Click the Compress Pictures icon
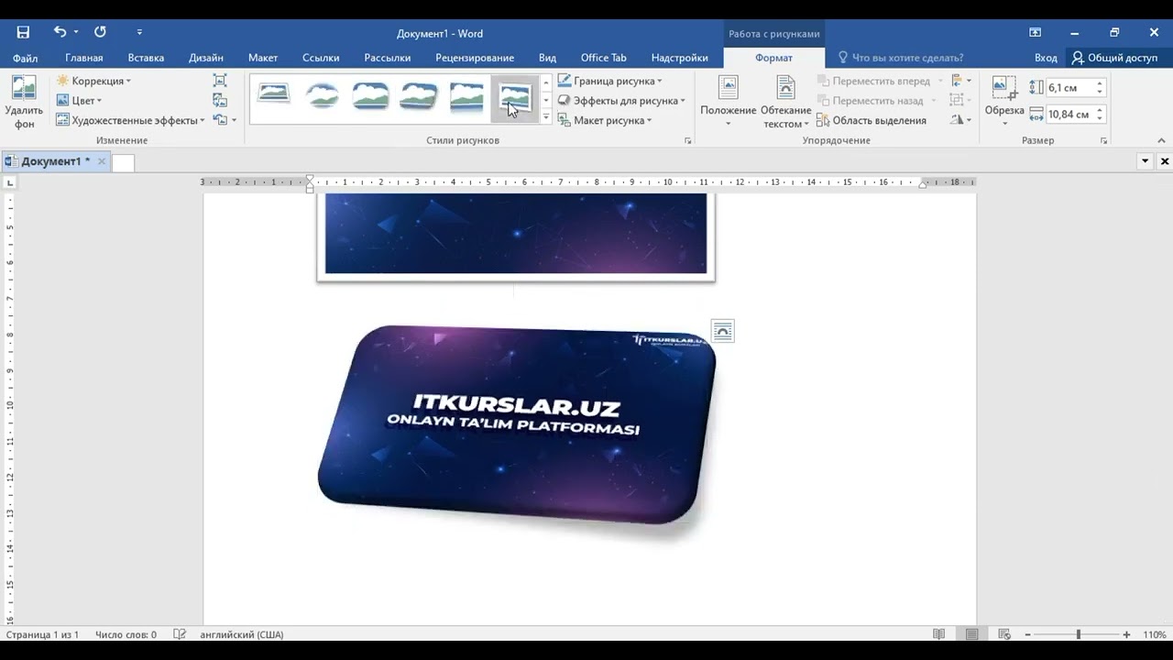 [x=220, y=81]
